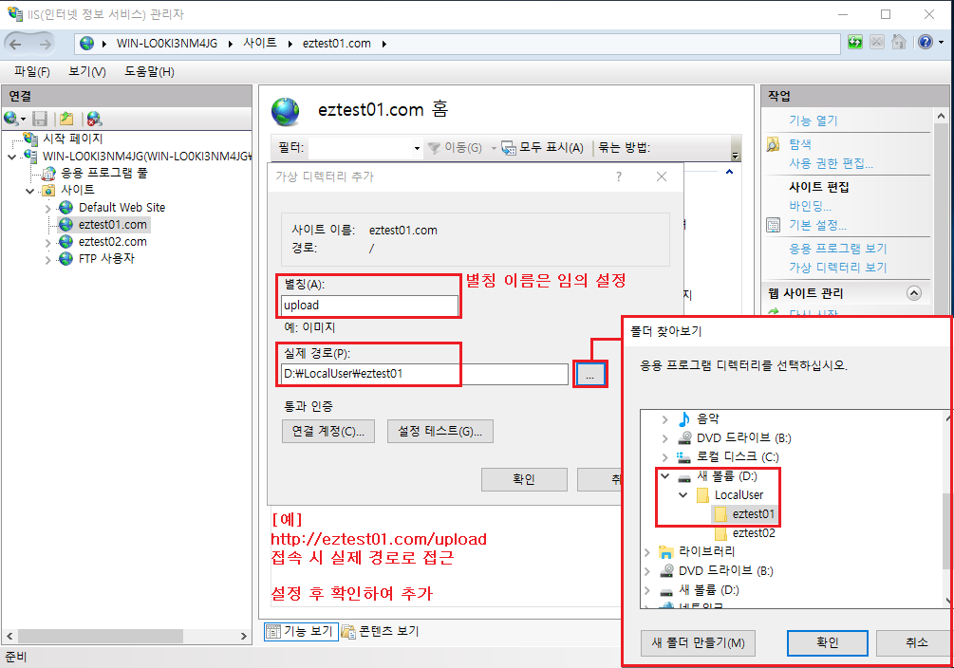Viewport: 954px width, 668px height.
Task: Select the Start Page (시작 페이지) tree node
Action: click(x=72, y=139)
